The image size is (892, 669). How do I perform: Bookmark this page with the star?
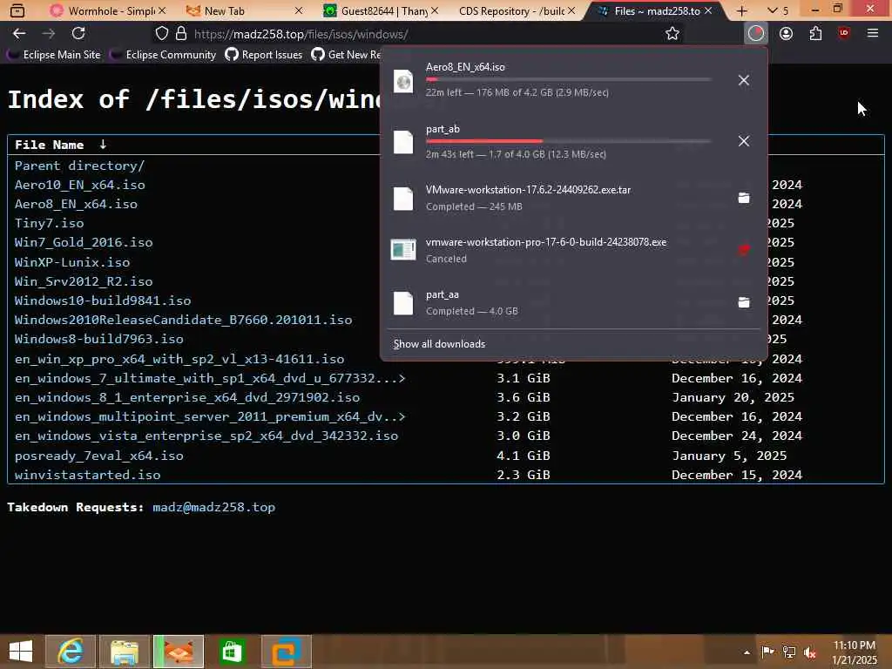pos(672,34)
